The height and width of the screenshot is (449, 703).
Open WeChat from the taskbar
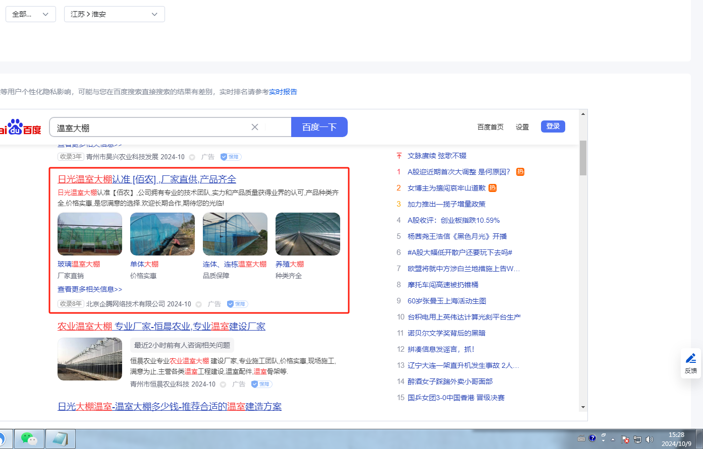(29, 438)
